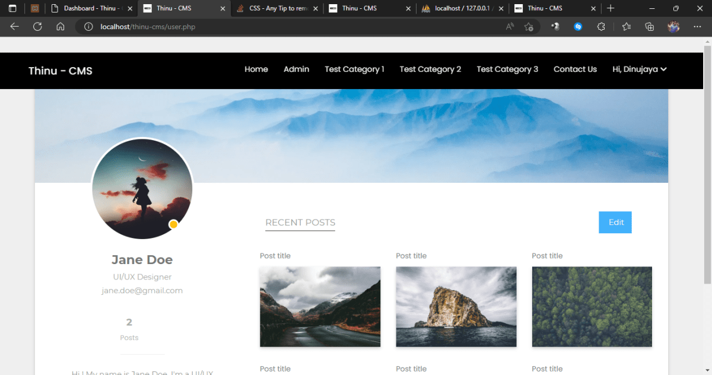Open the browser profile avatar

pos(673,27)
